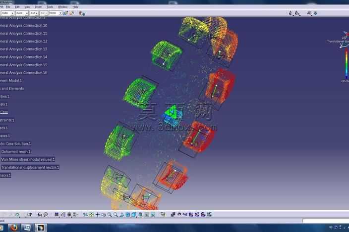Screen dimensions: 349x232
Task: Click the dark square icon after comment bubble
Action: click(x=57, y=215)
